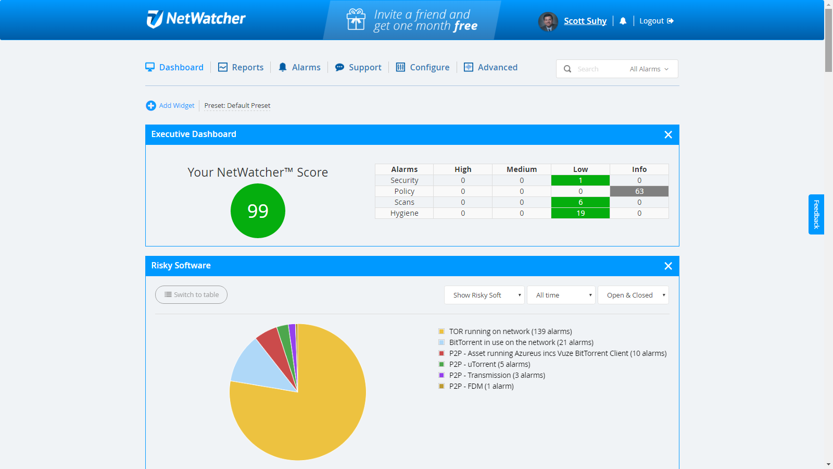Open the Dashboard monitor icon
This screenshot has width=833, height=469.
[x=150, y=67]
